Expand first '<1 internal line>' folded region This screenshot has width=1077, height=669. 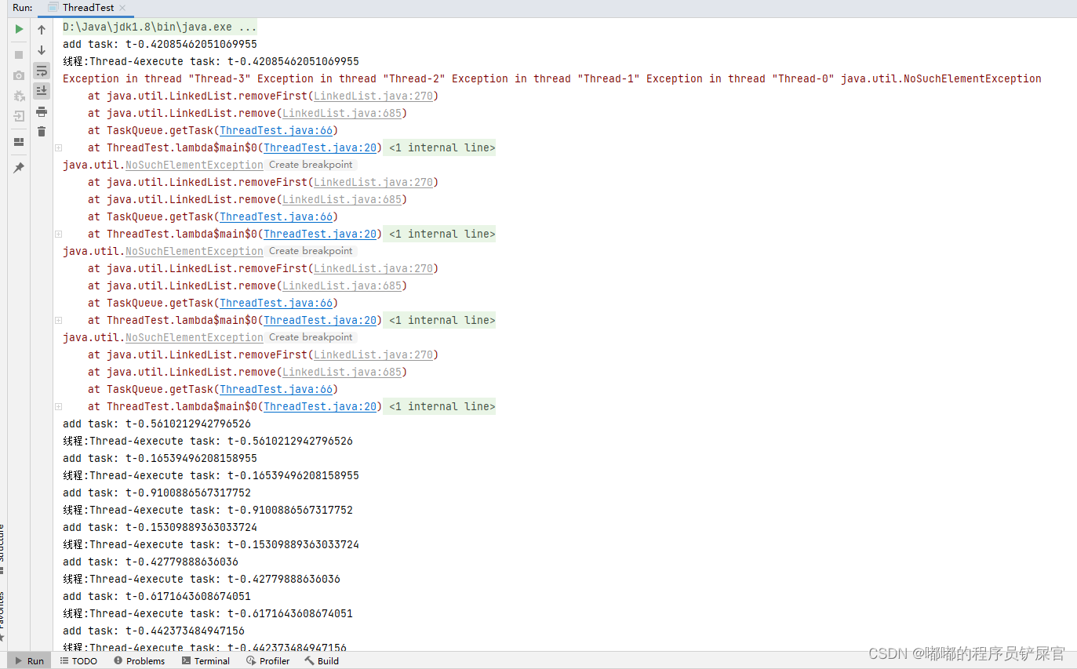click(442, 147)
